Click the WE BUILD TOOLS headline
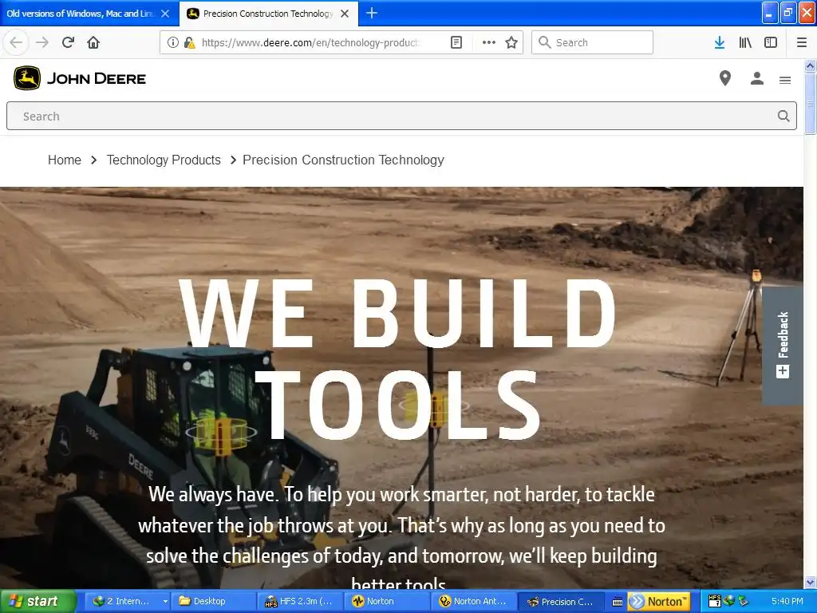The height and width of the screenshot is (613, 817). [x=399, y=358]
